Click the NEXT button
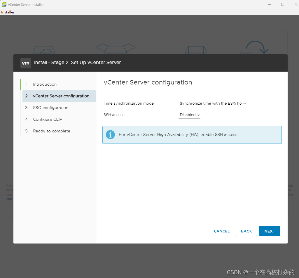Screen dimensions: 299x278 [270, 231]
